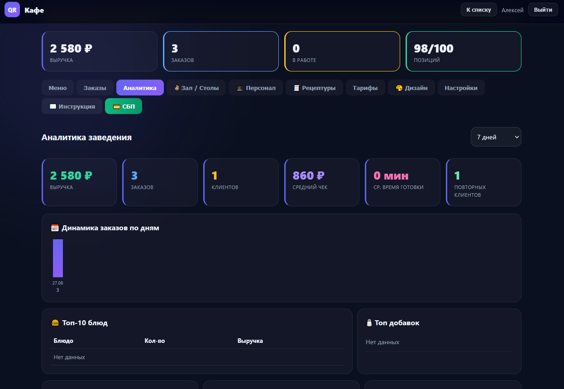
Task: Click the 27.08 date label under the chart
Action: point(57,283)
